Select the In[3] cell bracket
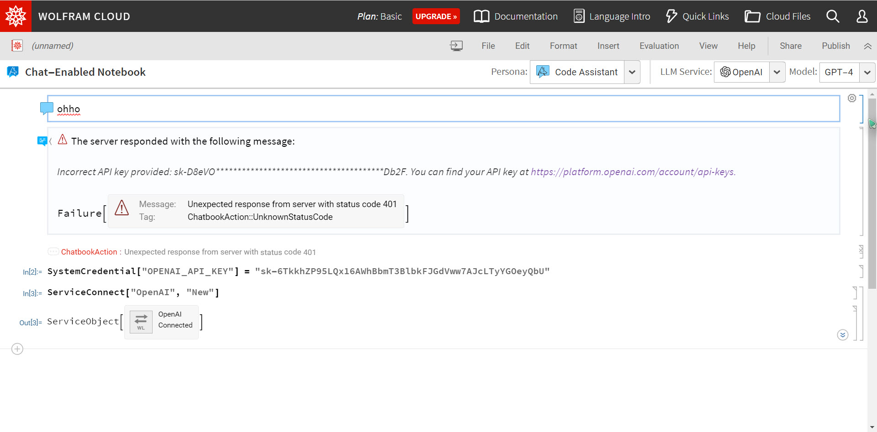The image size is (877, 432). coord(855,292)
